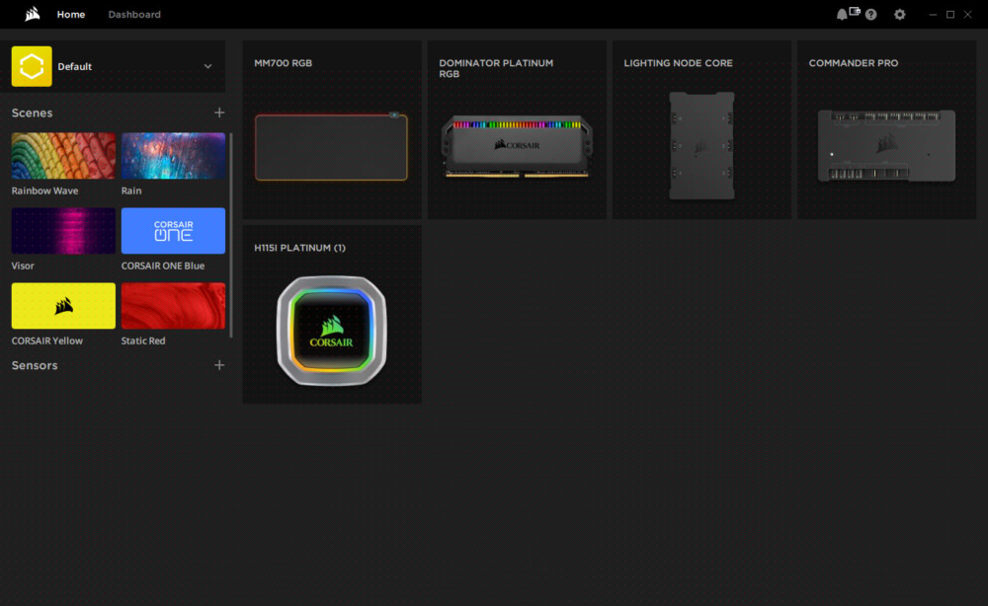Viewport: 988px width, 606px height.
Task: Minimize the iCUE window
Action: tap(933, 15)
